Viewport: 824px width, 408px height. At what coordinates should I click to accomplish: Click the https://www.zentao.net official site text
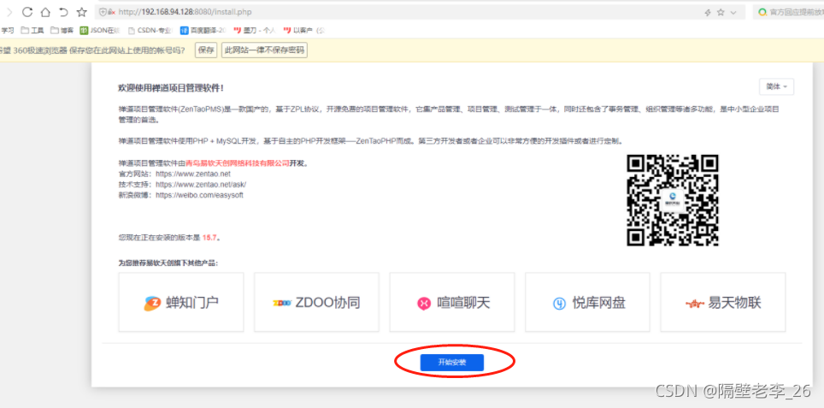(193, 174)
